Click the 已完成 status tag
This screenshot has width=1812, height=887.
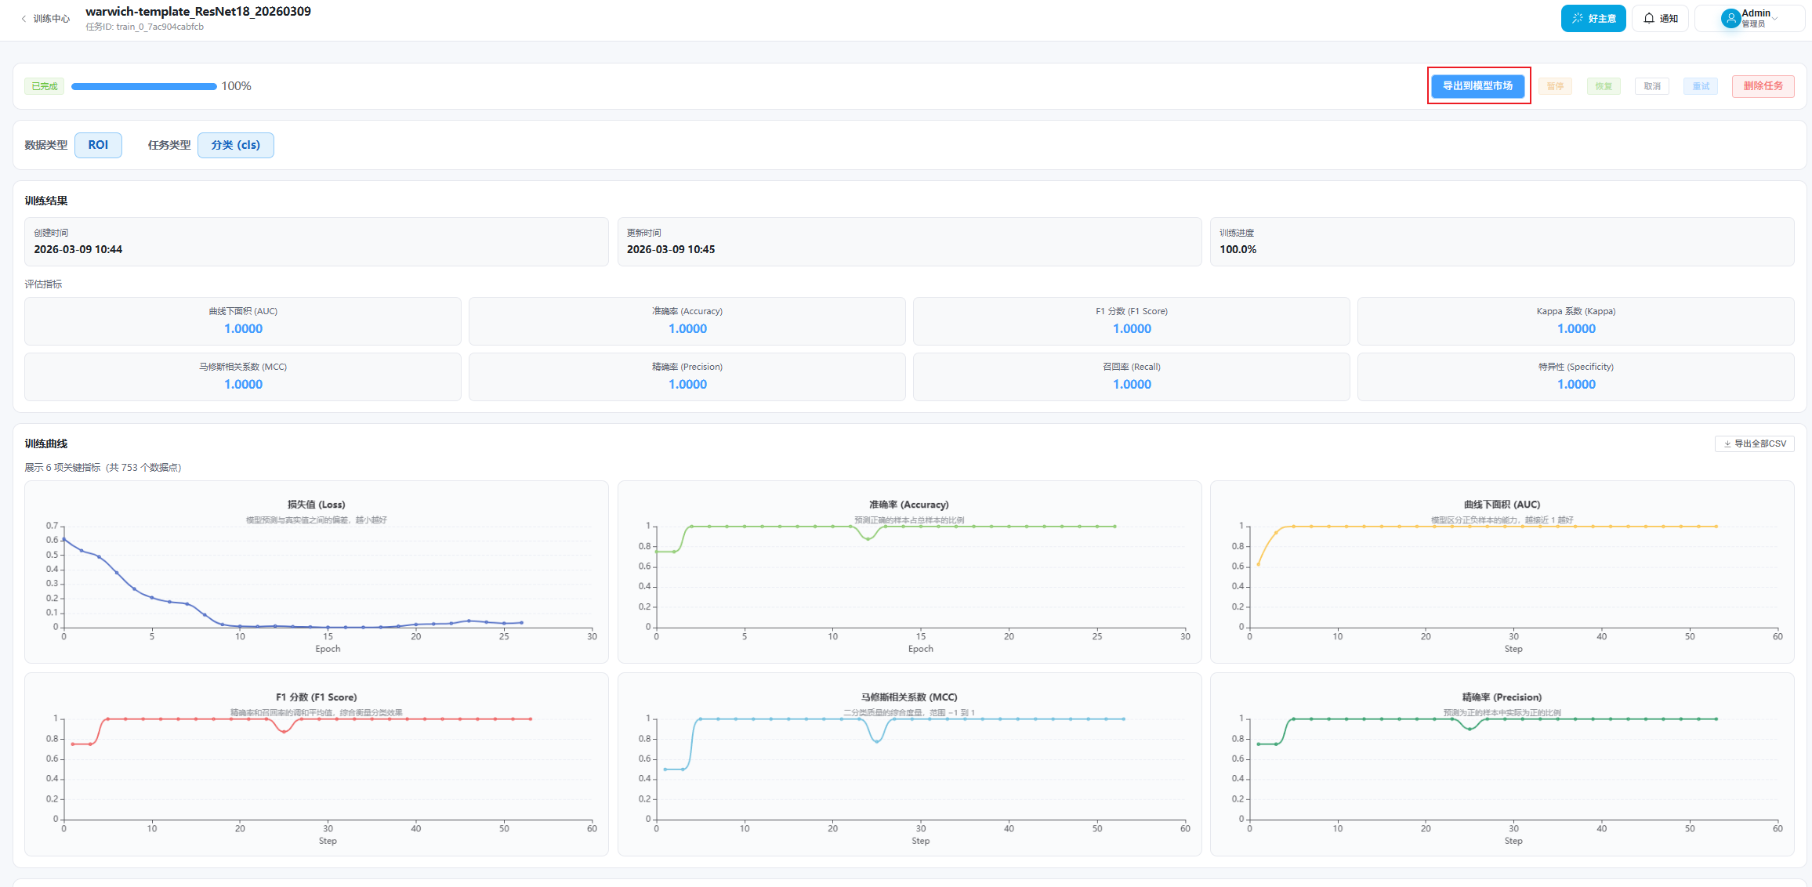point(45,86)
